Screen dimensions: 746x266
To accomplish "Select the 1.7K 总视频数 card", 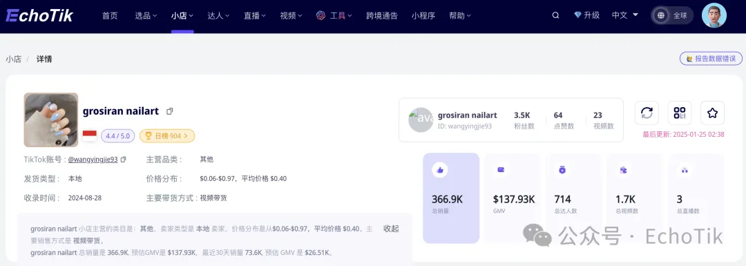I will [635, 198].
